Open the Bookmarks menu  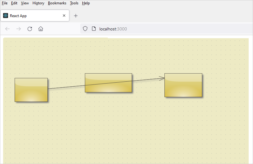click(x=57, y=3)
